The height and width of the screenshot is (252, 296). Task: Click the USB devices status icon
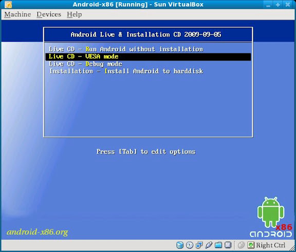[209, 245]
